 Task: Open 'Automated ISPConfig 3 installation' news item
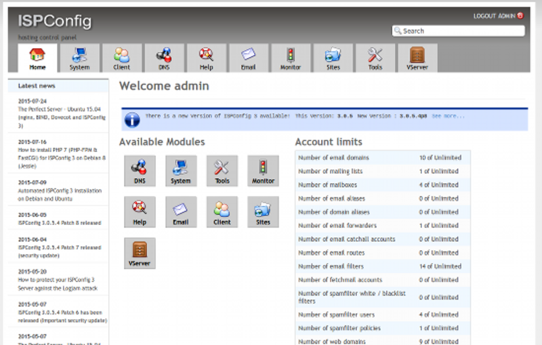tap(60, 195)
